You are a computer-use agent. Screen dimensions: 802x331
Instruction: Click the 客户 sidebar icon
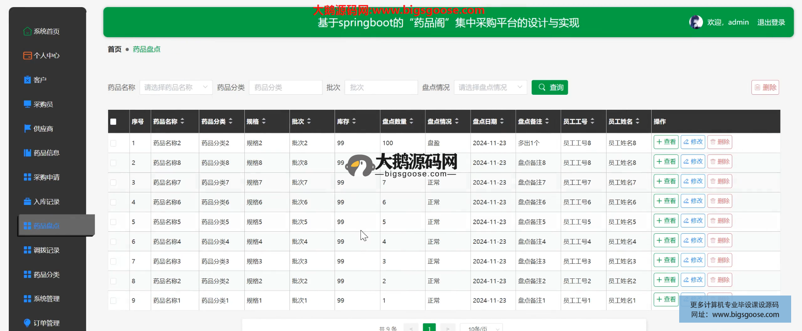click(x=27, y=80)
